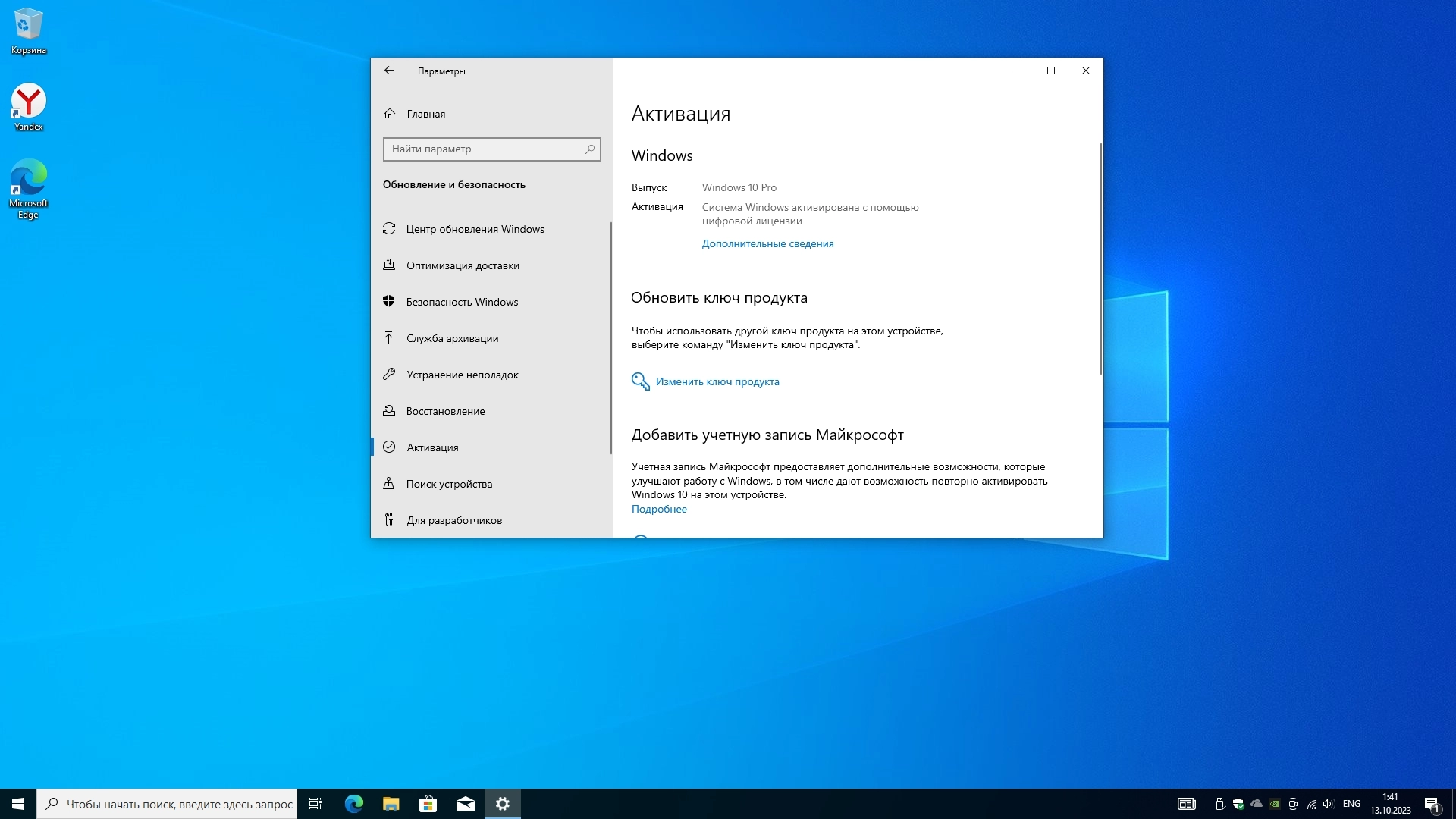Click the 'Дополнительные сведения' link
The width and height of the screenshot is (1456, 819).
click(767, 243)
